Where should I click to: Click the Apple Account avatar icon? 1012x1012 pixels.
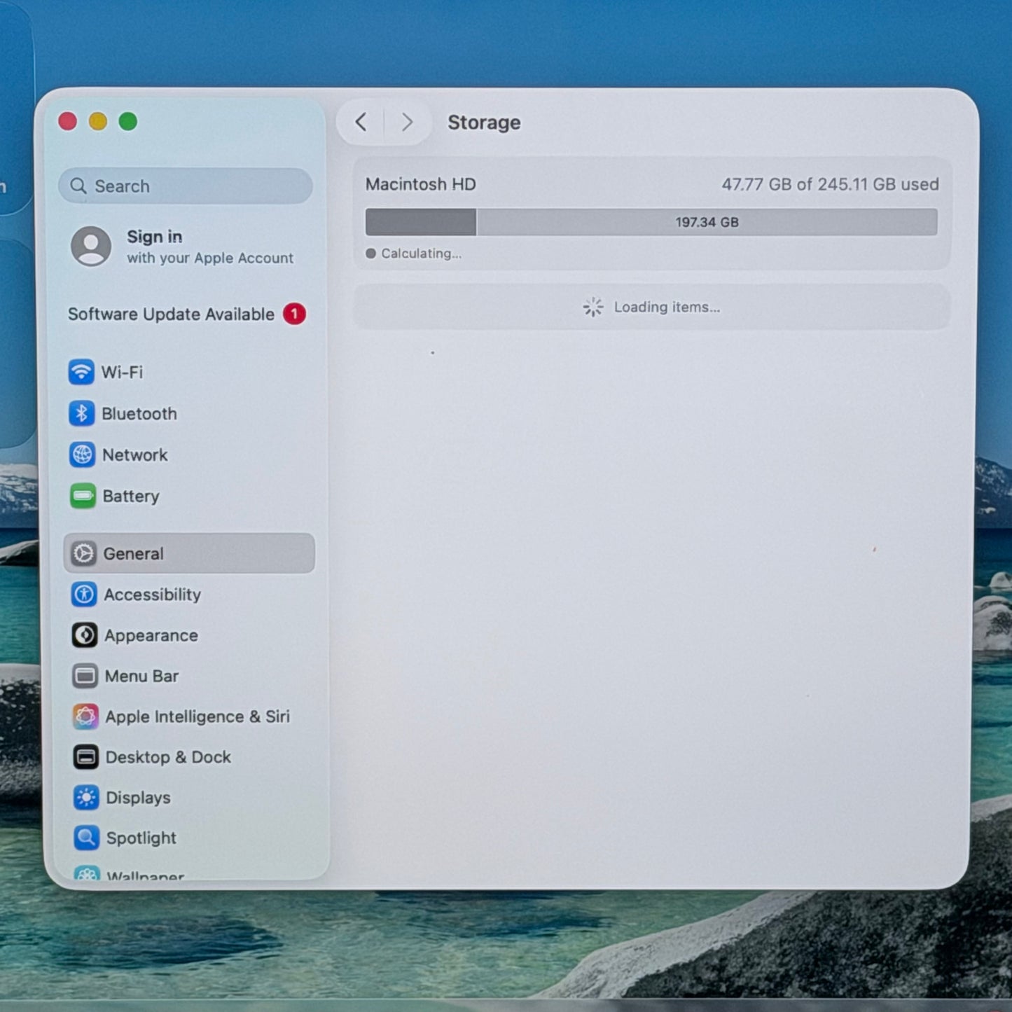91,246
